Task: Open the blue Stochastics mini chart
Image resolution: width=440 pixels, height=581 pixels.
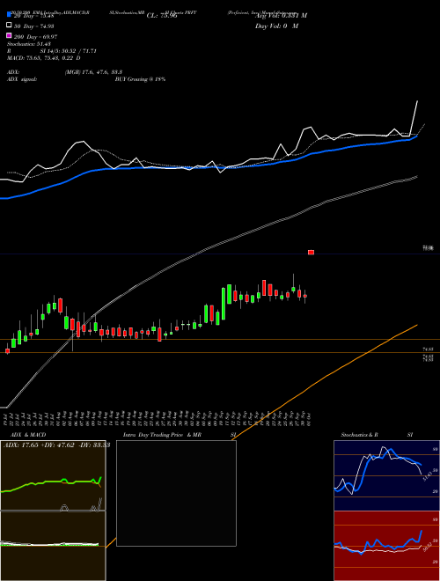Action: pos(386,475)
